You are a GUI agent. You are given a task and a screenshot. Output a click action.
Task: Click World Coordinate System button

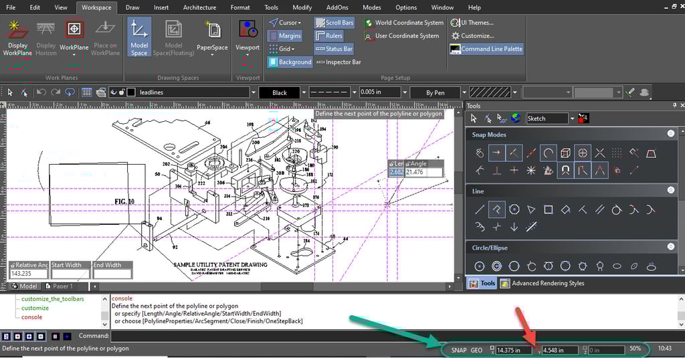[x=404, y=23]
